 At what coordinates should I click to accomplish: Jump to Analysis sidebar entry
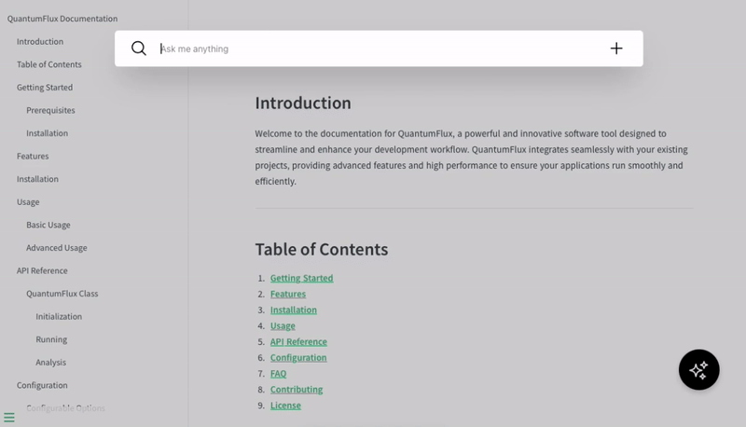pyautogui.click(x=50, y=362)
